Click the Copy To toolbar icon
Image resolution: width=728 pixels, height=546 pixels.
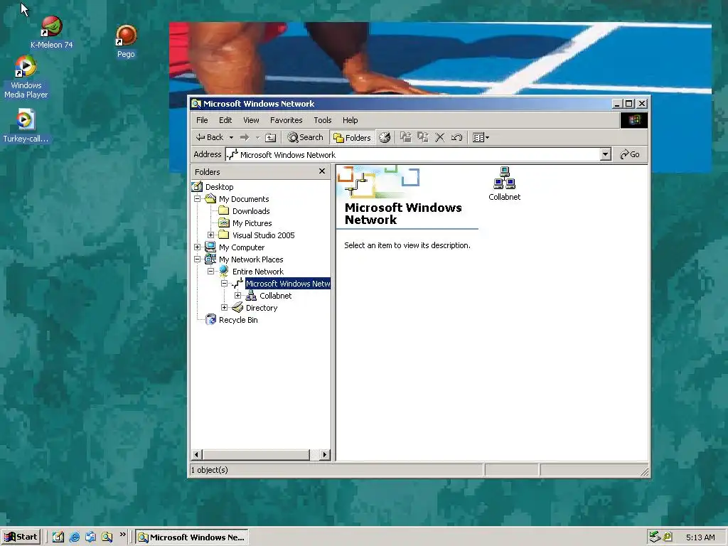click(x=422, y=137)
